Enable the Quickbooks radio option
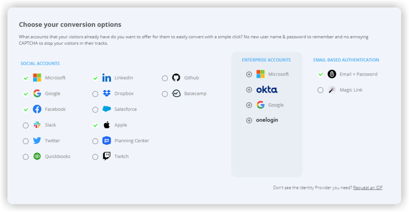 click(26, 157)
